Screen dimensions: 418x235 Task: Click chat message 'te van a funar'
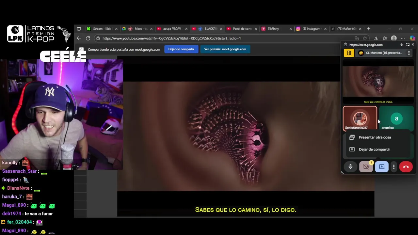[39, 213]
